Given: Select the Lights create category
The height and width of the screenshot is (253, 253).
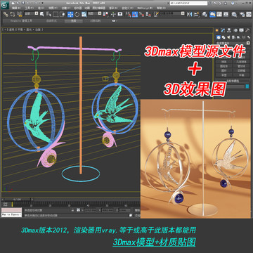Looking at the screenshot, I should pyautogui.click(x=228, y=37).
